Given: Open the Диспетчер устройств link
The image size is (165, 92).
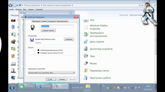Looking at the screenshot, I should (101, 49).
